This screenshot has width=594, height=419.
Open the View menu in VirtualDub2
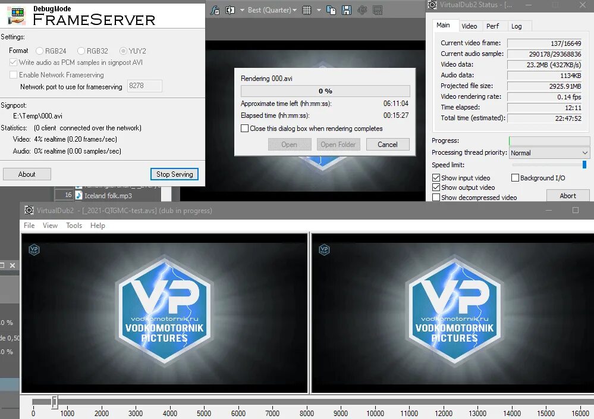tap(50, 226)
